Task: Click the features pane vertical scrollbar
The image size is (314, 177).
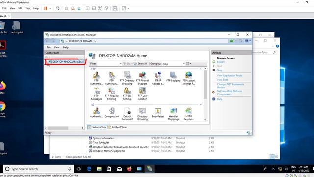Action: point(205,85)
